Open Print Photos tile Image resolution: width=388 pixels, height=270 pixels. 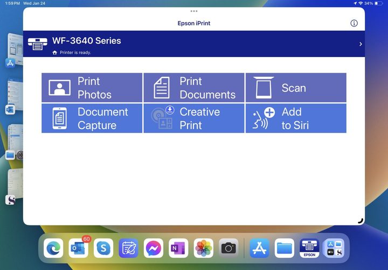click(x=92, y=88)
